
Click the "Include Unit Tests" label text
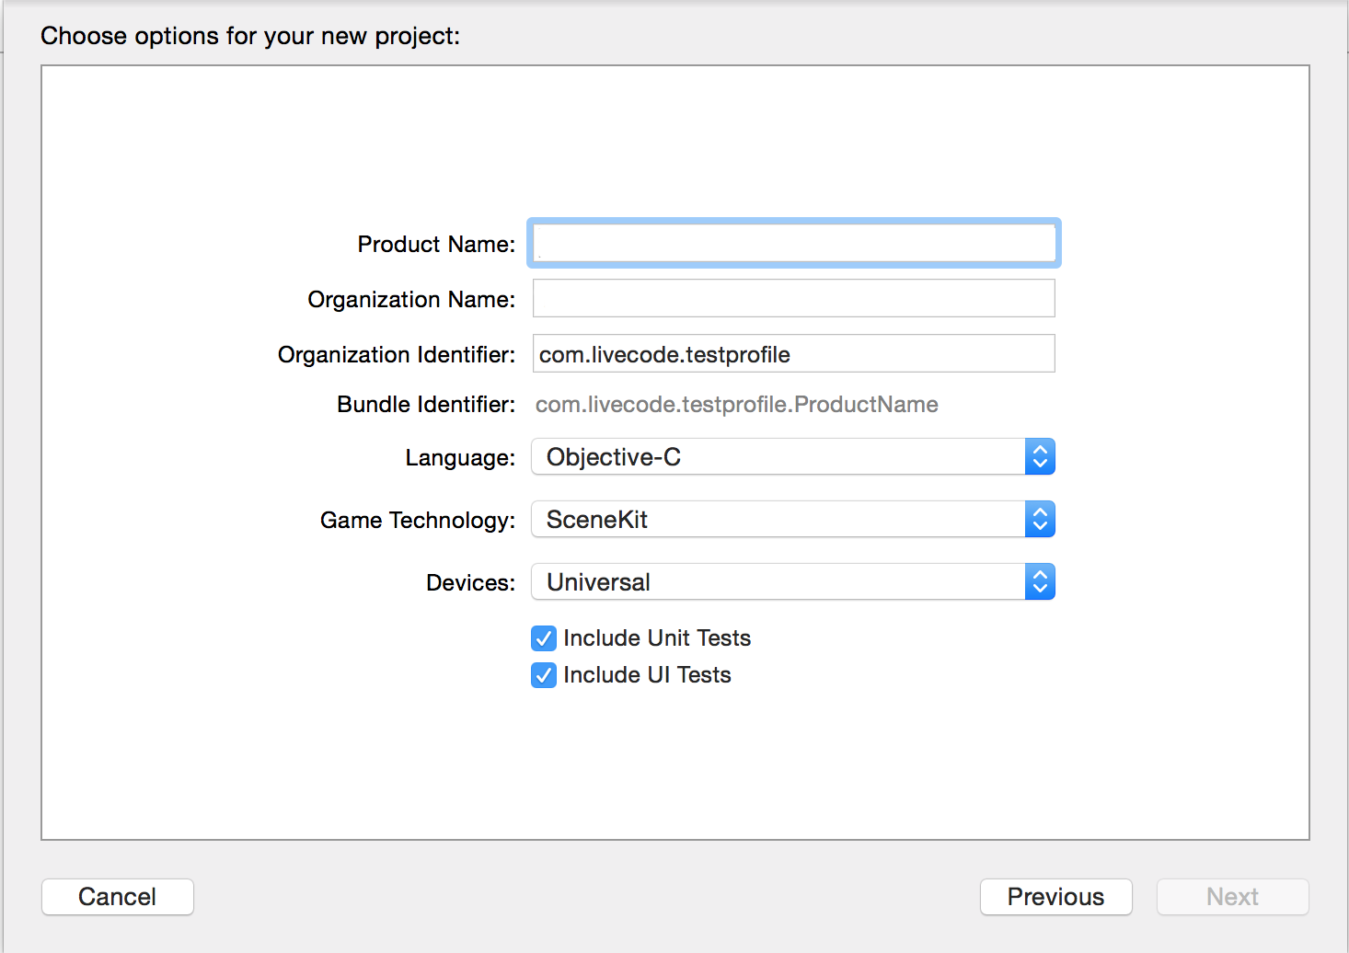657,638
